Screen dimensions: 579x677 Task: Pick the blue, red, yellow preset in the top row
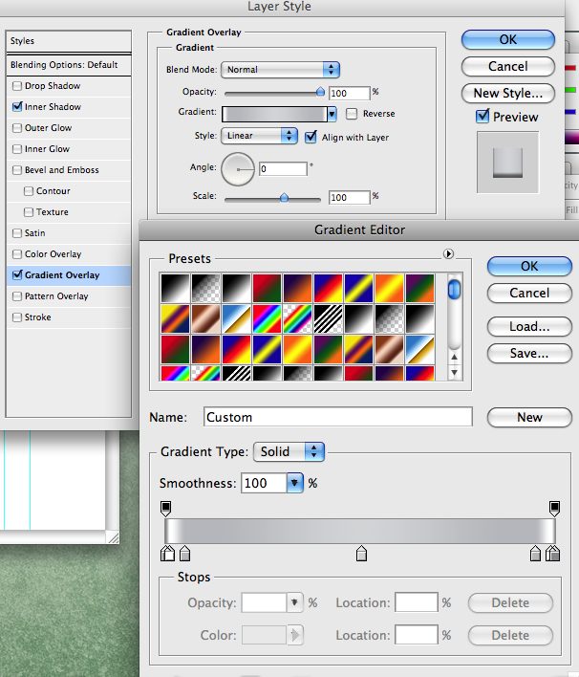(x=328, y=288)
